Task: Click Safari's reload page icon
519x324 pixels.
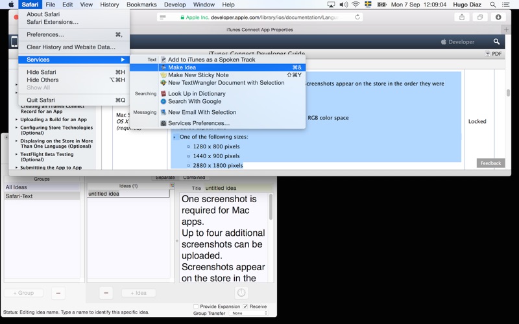Action: pos(357,17)
